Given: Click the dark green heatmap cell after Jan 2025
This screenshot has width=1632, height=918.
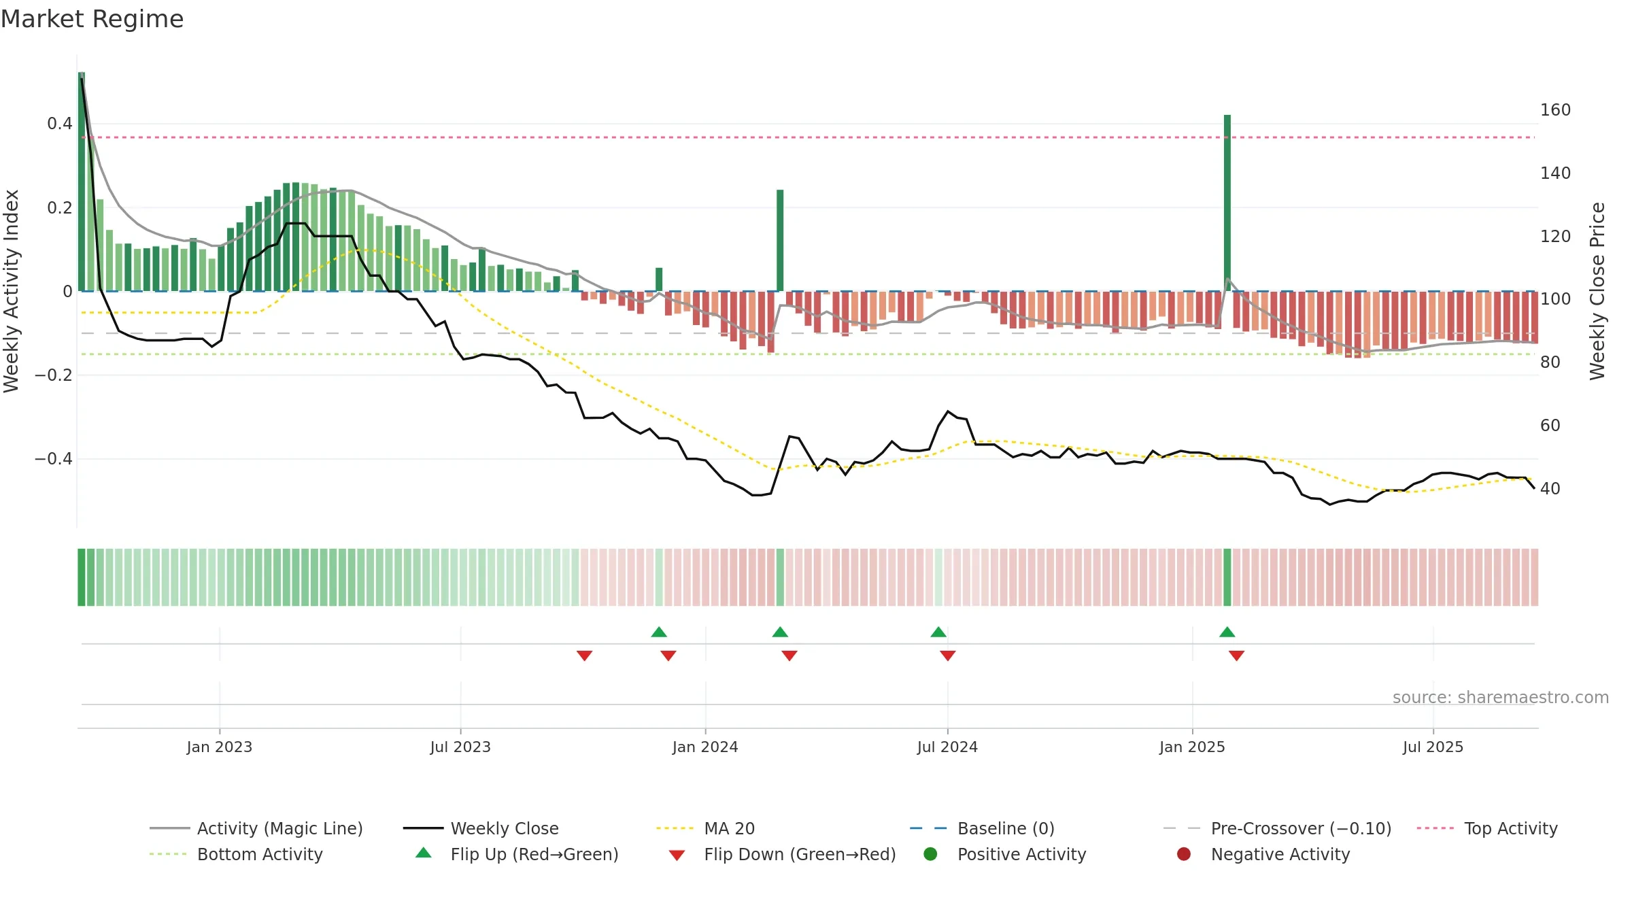Looking at the screenshot, I should coord(1227,577).
